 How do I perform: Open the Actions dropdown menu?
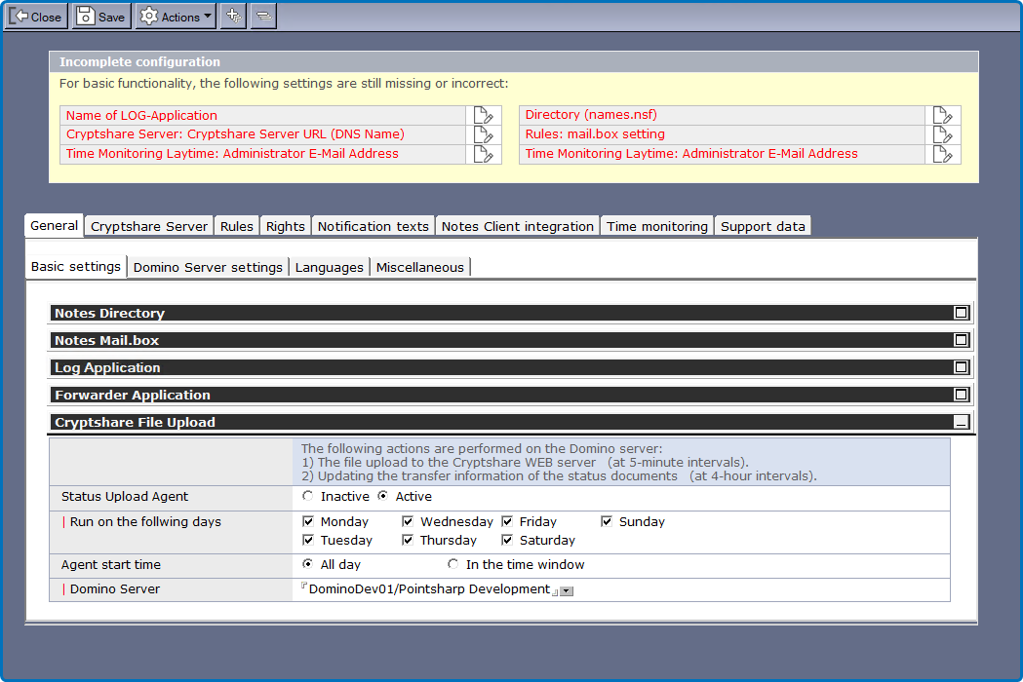tap(176, 17)
